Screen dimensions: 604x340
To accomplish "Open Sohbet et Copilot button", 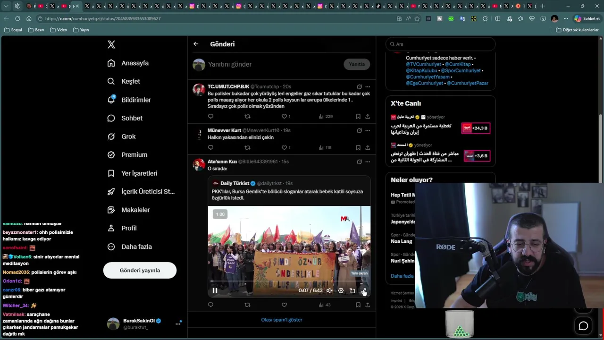I will 587,18.
